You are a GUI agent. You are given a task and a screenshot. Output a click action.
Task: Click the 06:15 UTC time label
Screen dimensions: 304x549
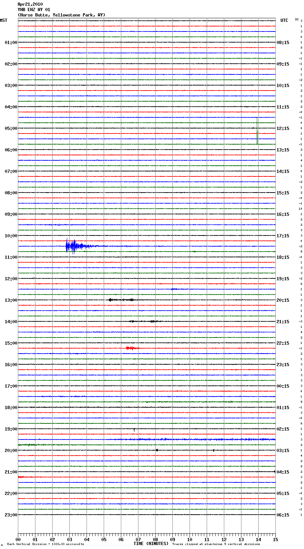pyautogui.click(x=283, y=515)
